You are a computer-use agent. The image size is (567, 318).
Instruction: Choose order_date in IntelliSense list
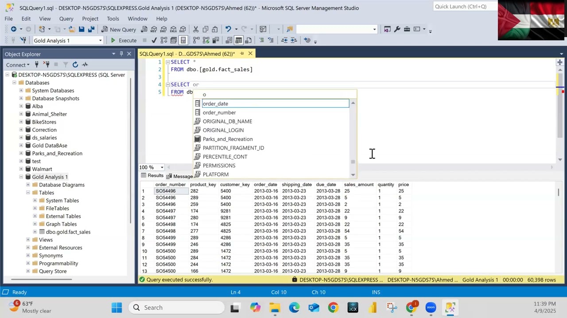pos(276,103)
